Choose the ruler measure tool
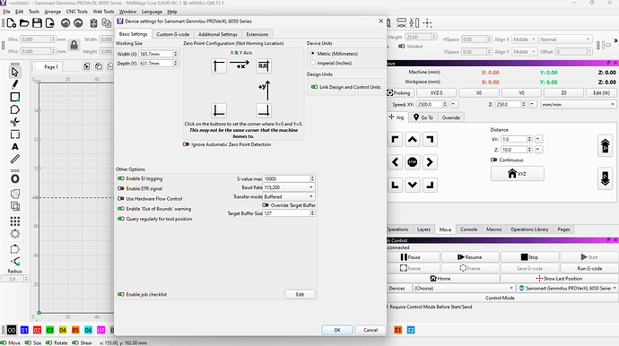The image size is (619, 346). (15, 159)
